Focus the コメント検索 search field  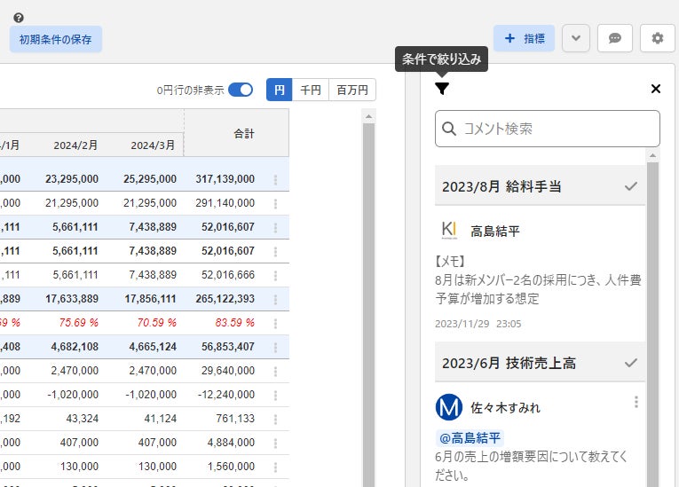pyautogui.click(x=548, y=129)
